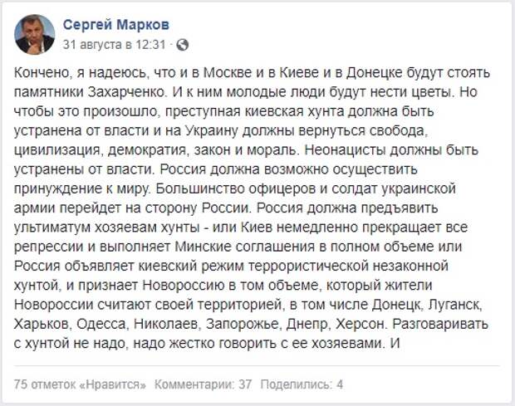
Task: Click the word Неонацисты in the post
Action: 346,150
